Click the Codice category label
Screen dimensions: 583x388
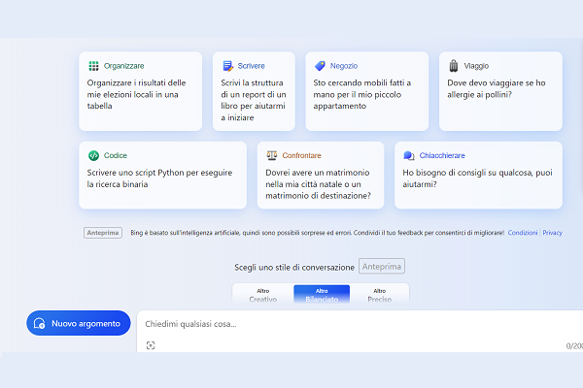coord(116,155)
